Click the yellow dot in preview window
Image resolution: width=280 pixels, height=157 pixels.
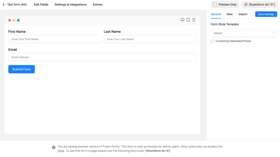14,20
